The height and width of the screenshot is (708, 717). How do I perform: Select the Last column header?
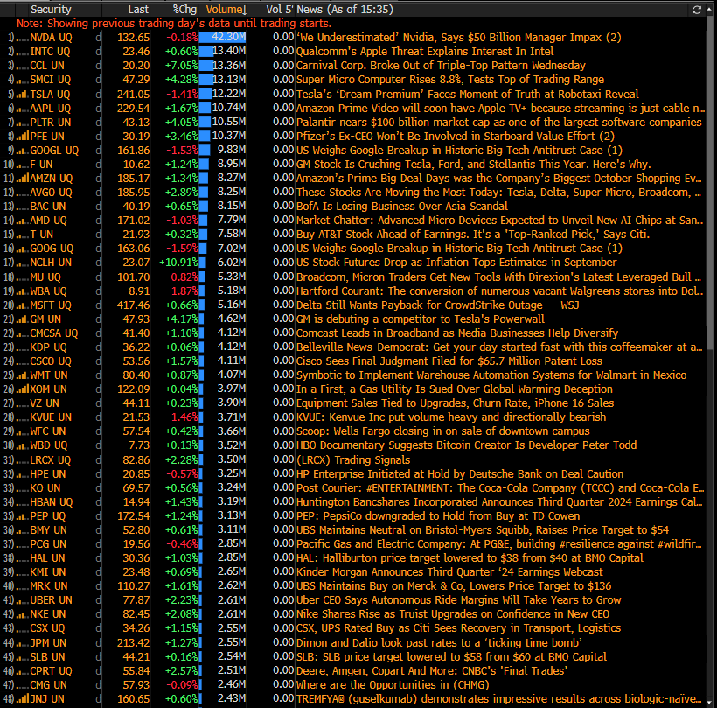point(137,9)
